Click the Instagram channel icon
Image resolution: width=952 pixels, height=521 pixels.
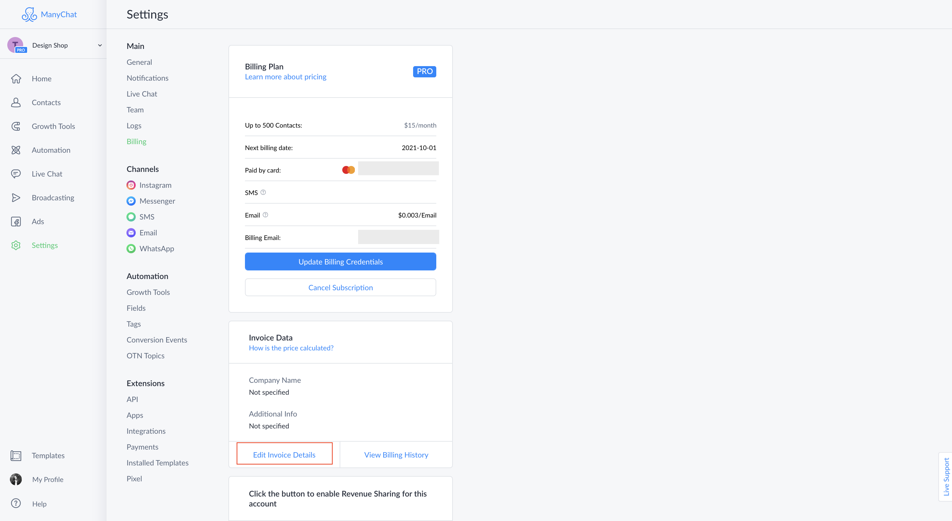(x=131, y=185)
